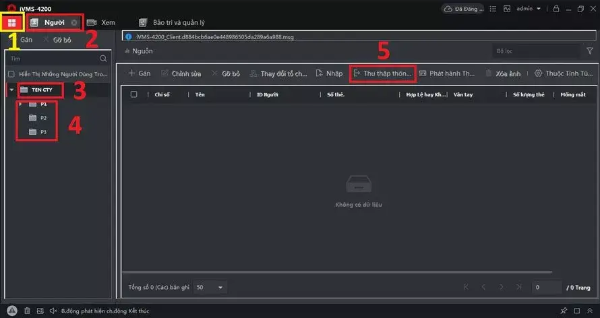Open the 50 records per page dropdown
The width and height of the screenshot is (600, 318).
(x=210, y=287)
